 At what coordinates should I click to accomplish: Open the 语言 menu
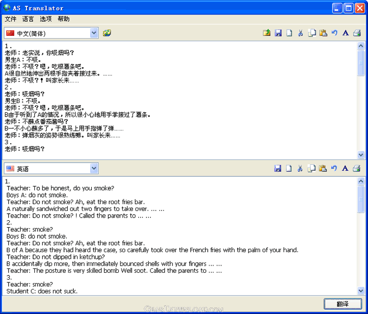click(x=28, y=19)
